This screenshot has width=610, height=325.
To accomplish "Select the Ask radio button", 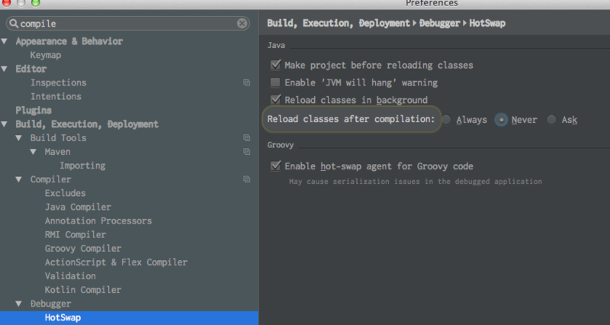I will pyautogui.click(x=551, y=120).
